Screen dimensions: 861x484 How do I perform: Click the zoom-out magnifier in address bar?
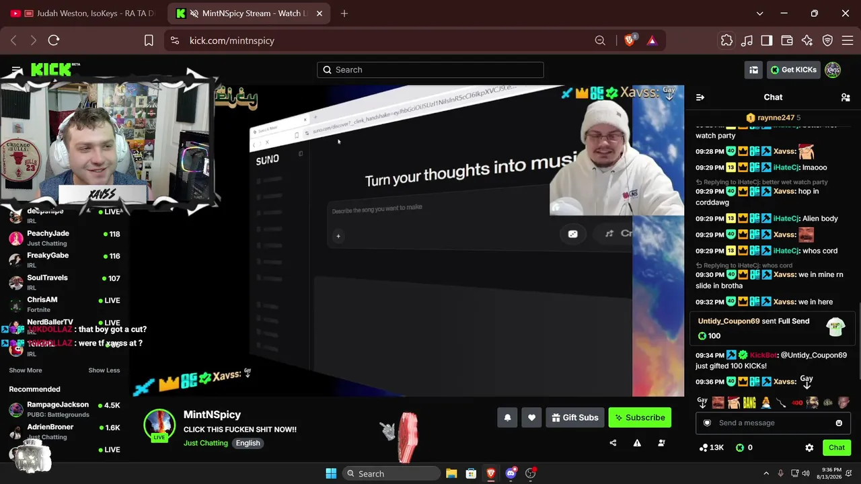tap(600, 40)
